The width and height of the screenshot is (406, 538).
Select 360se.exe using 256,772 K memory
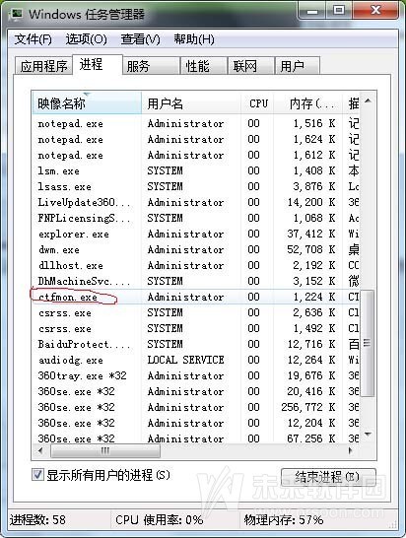[196, 407]
